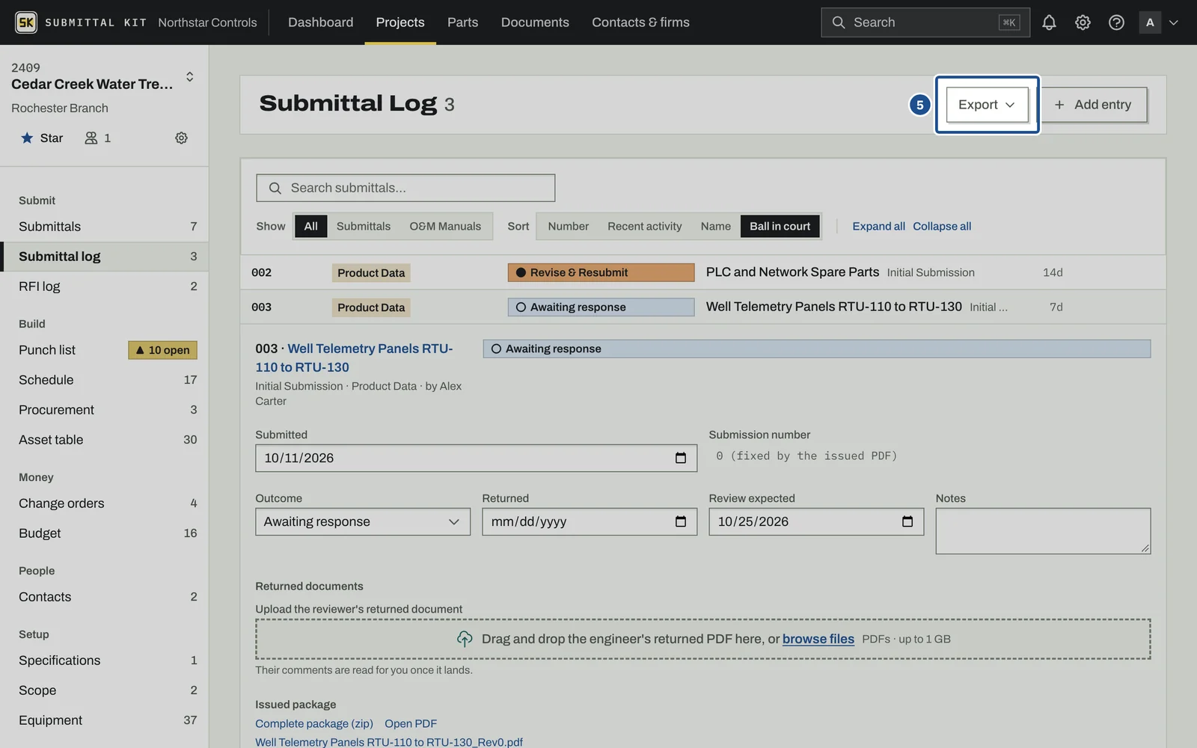Open RFI log in sidebar

coord(105,286)
